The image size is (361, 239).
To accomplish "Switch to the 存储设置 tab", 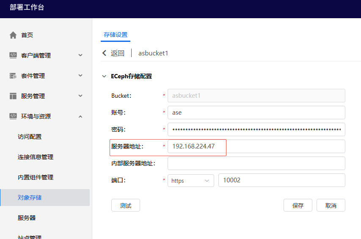I will [116, 35].
